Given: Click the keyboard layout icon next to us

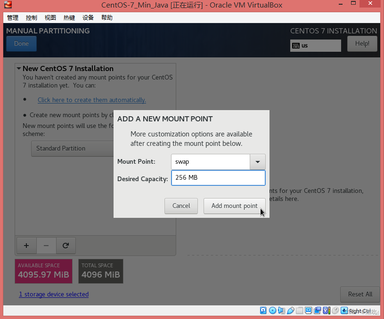Looking at the screenshot, I should coord(296,46).
